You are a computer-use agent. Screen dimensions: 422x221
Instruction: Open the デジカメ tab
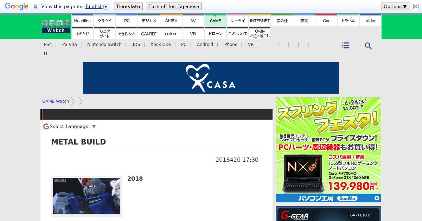[149, 21]
